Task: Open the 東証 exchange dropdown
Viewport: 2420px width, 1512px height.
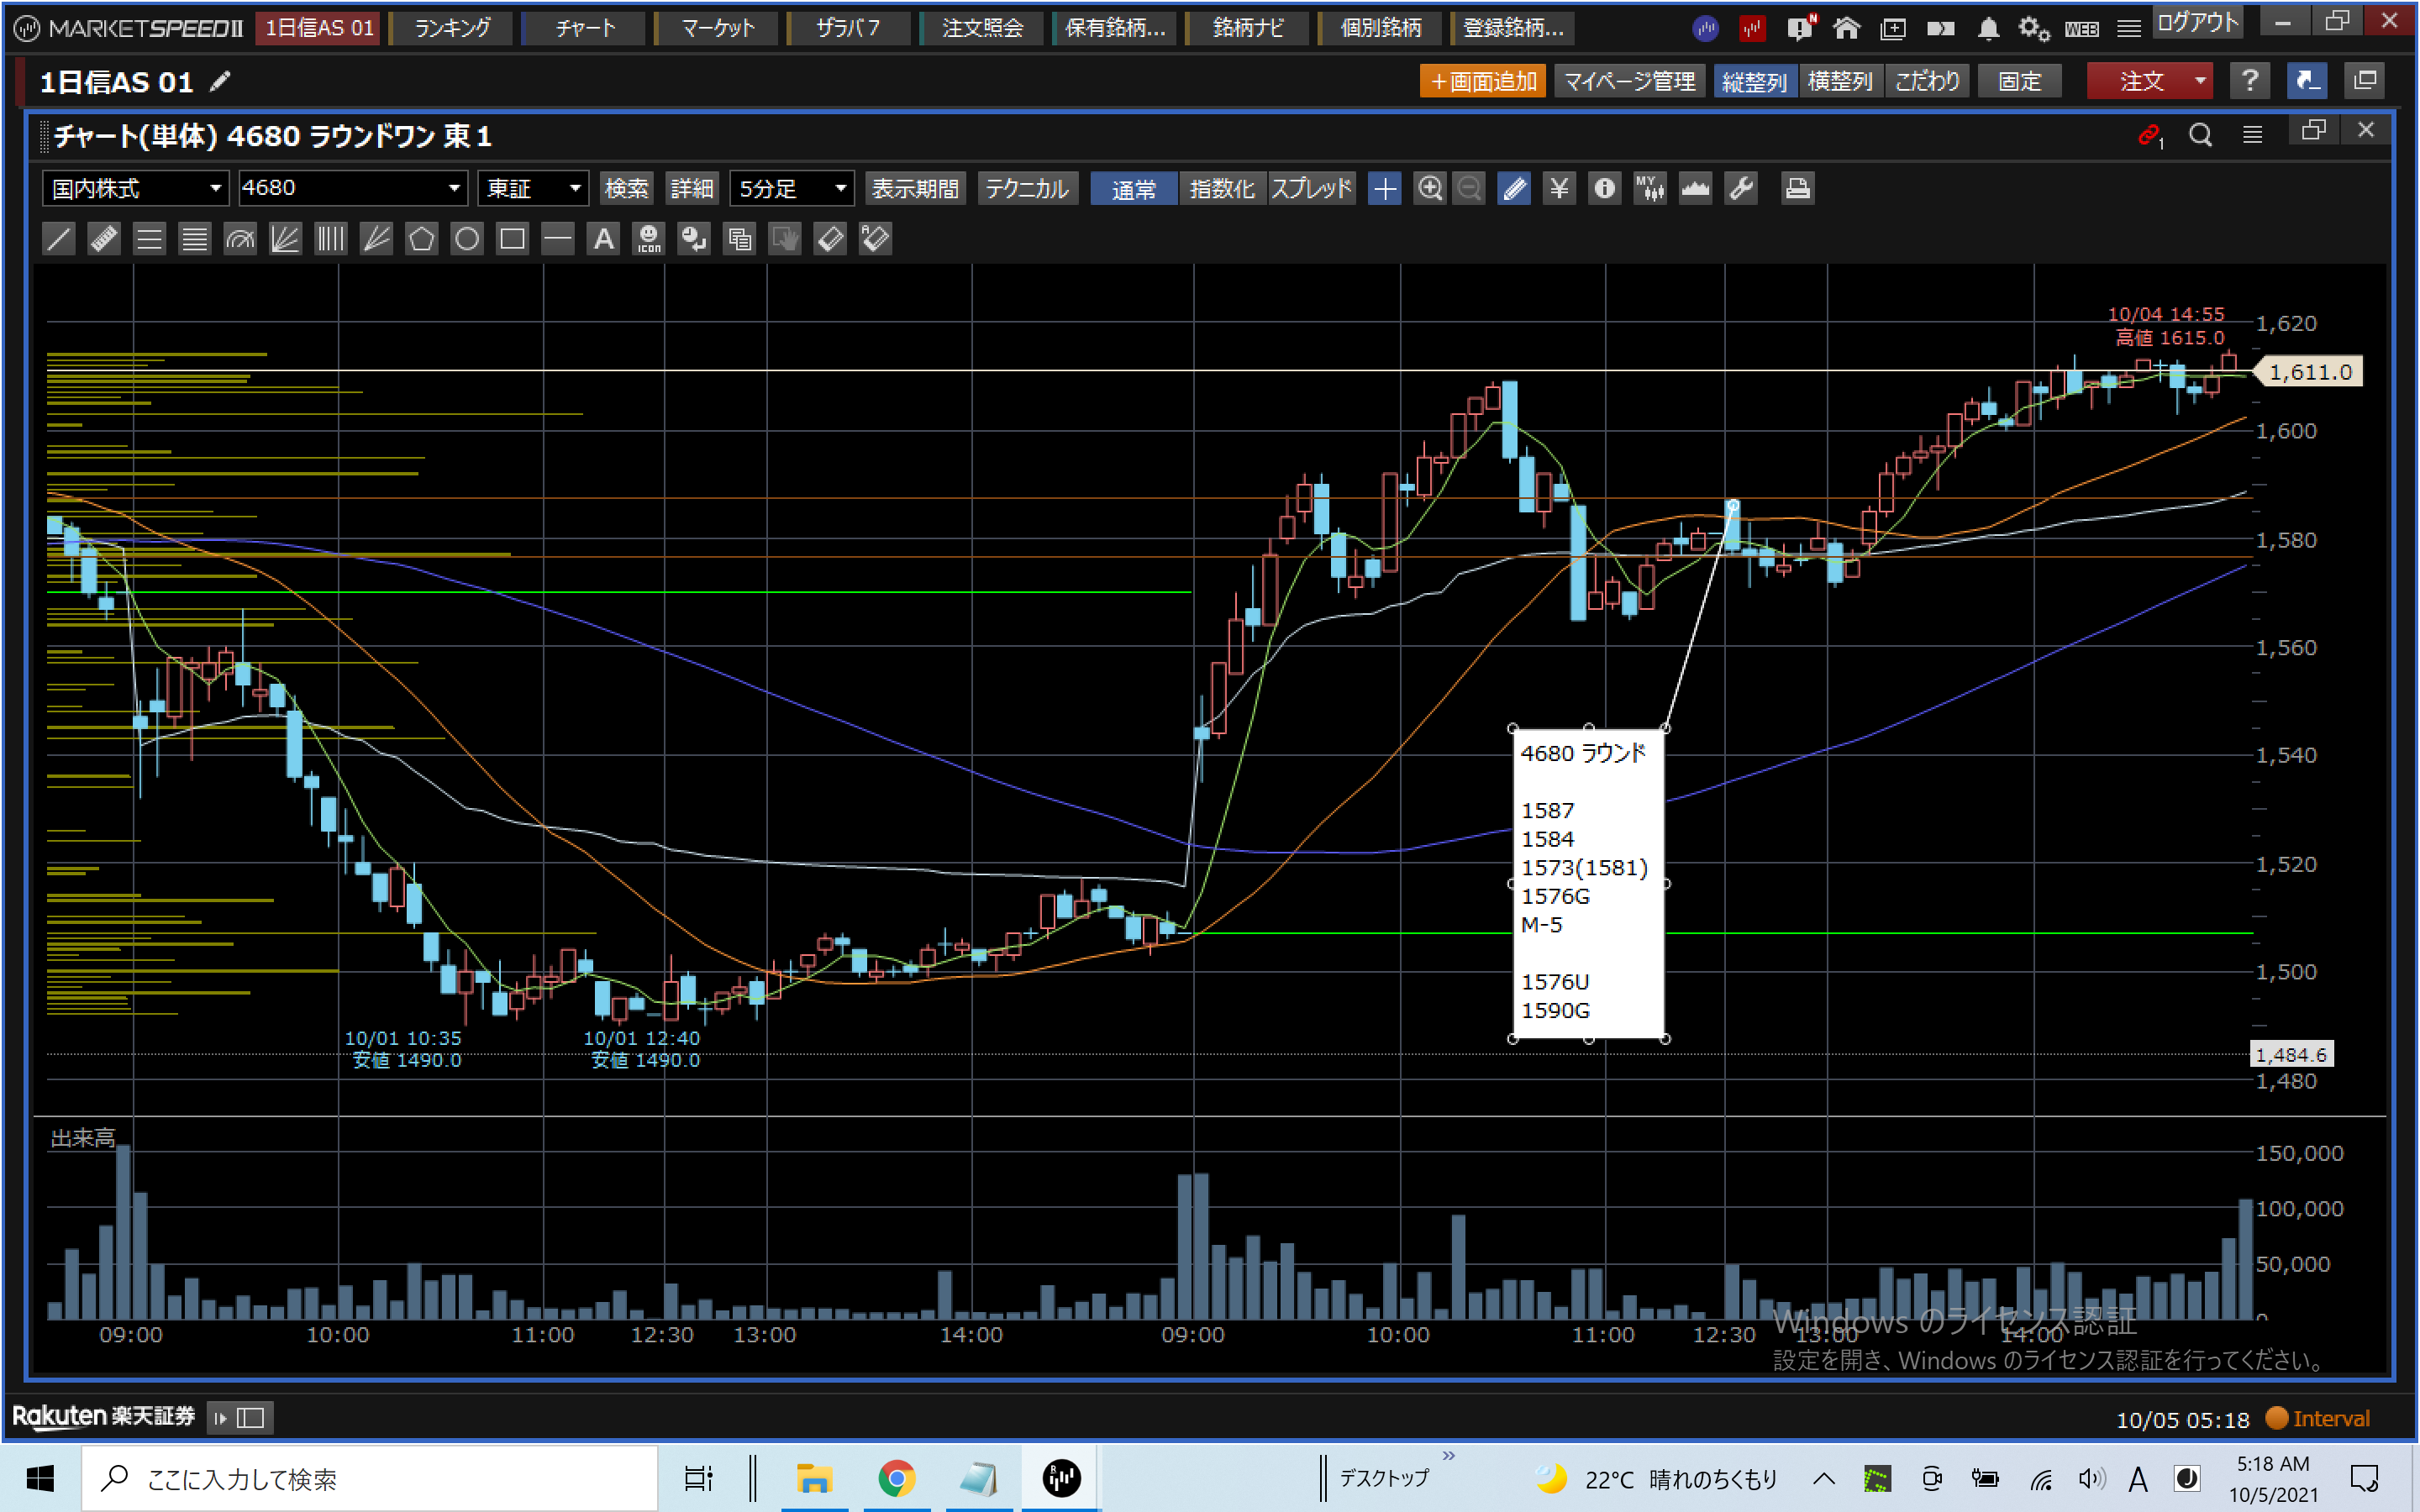Action: pos(533,188)
